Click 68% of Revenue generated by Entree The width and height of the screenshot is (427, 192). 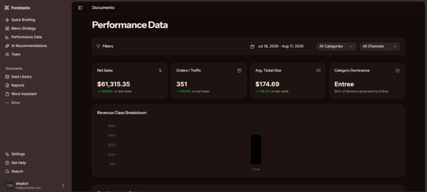(x=361, y=91)
